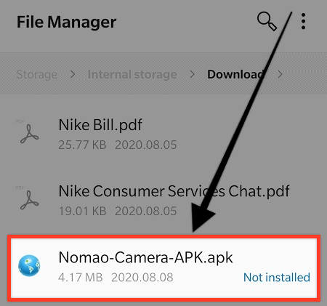Click chevron after Internal storage breadcrumb
Image resolution: width=327 pixels, height=306 pixels.
tap(192, 74)
